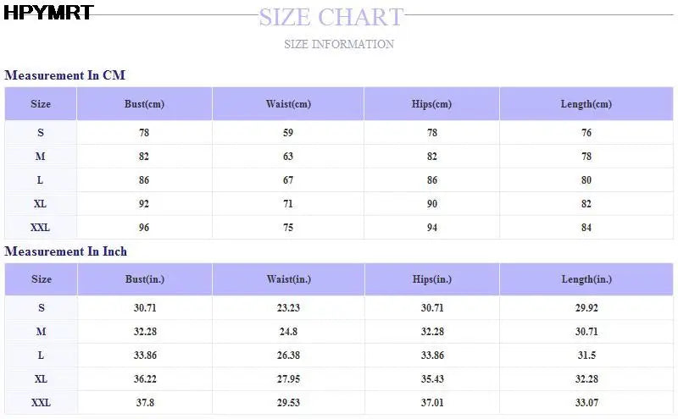Click the Waist(in.) column header
Screen dimensions: 678x419
[x=288, y=279]
